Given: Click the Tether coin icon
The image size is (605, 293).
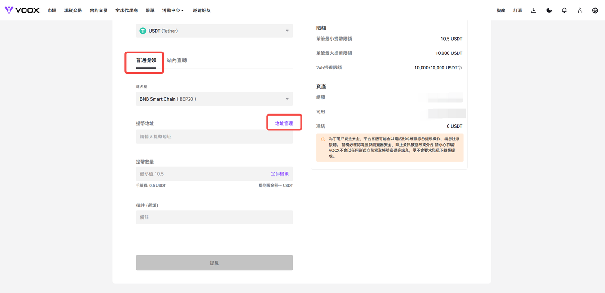Looking at the screenshot, I should (143, 31).
